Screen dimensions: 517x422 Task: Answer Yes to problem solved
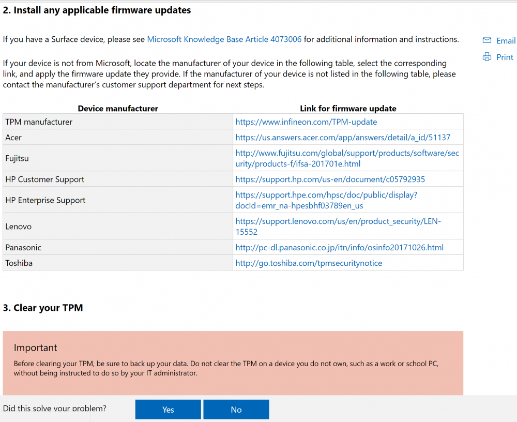(x=168, y=410)
